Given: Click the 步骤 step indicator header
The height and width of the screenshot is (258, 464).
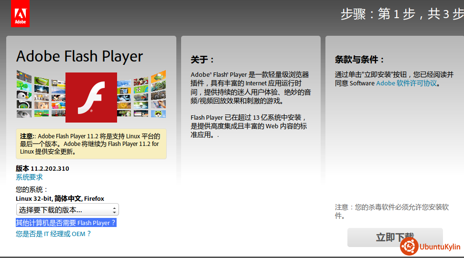Looking at the screenshot, I should pyautogui.click(x=401, y=14).
